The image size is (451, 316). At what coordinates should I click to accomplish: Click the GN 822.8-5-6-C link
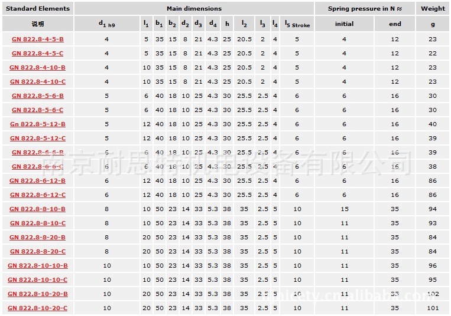[38, 110]
